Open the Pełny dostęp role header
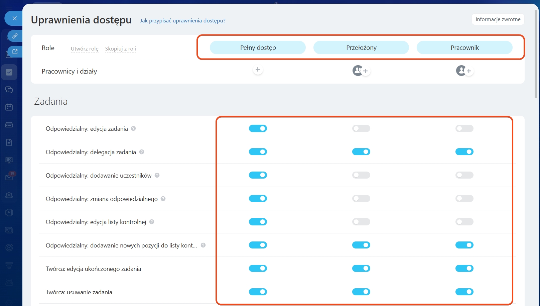 coord(258,47)
